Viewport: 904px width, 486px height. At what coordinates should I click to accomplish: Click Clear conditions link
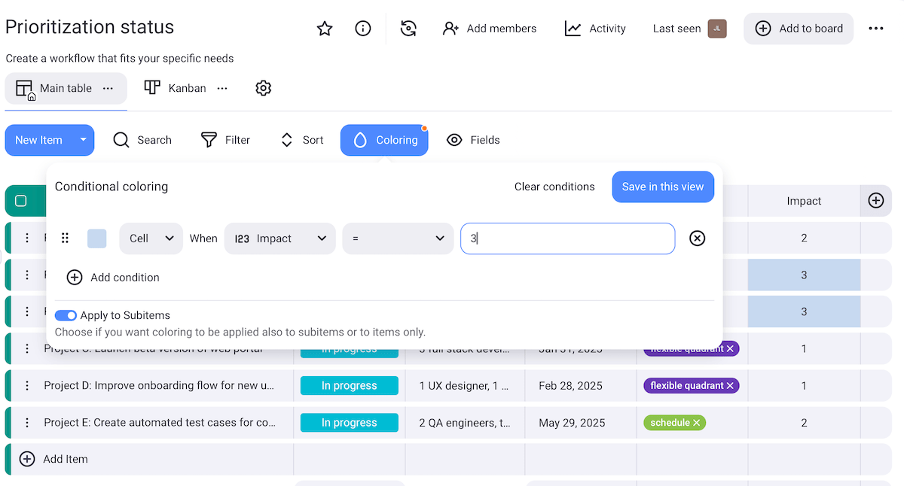tap(554, 187)
